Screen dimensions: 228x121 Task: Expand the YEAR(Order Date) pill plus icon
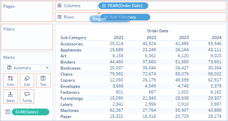(x=104, y=6)
